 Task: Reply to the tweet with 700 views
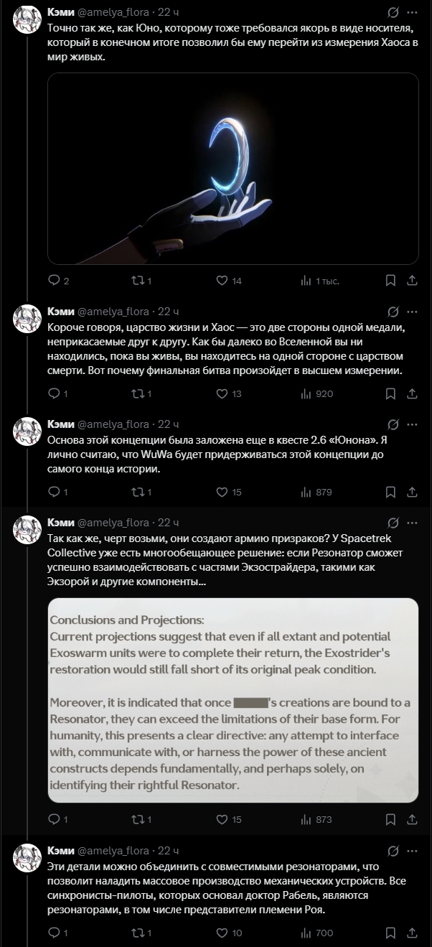[54, 933]
